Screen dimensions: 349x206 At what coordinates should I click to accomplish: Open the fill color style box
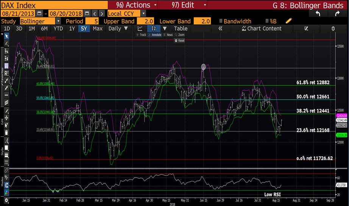[6, 148]
